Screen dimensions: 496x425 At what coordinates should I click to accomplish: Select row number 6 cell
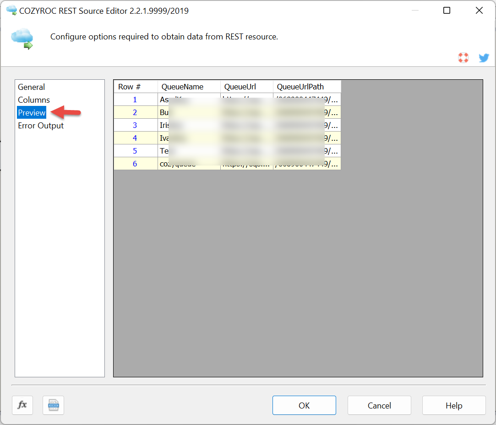[136, 164]
